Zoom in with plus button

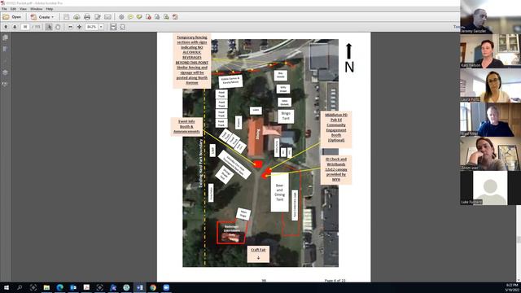80,27
